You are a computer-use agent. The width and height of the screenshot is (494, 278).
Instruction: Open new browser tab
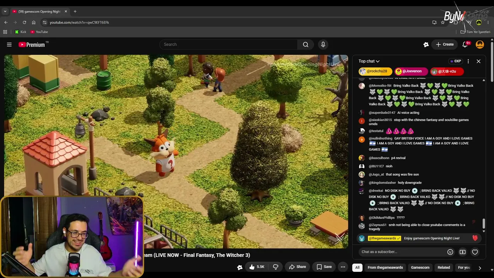[75, 11]
